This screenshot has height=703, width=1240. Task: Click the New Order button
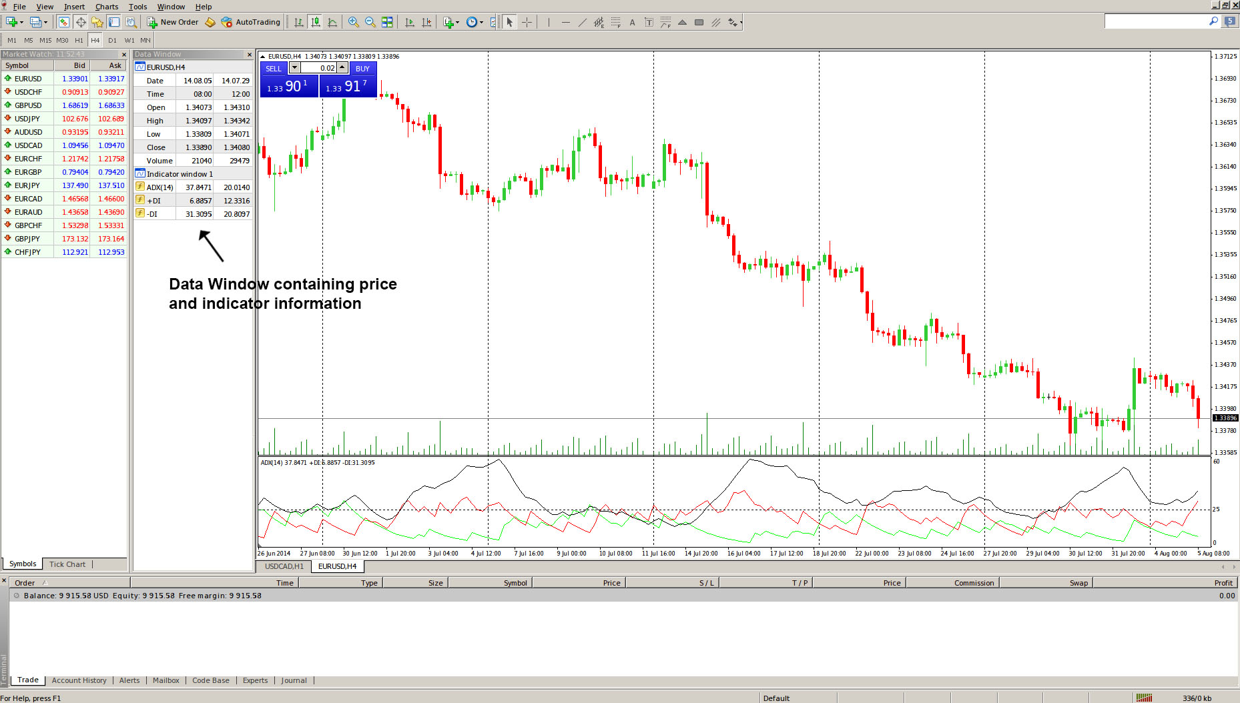[172, 22]
